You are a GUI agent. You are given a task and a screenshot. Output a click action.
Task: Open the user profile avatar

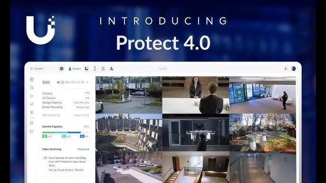point(294,69)
